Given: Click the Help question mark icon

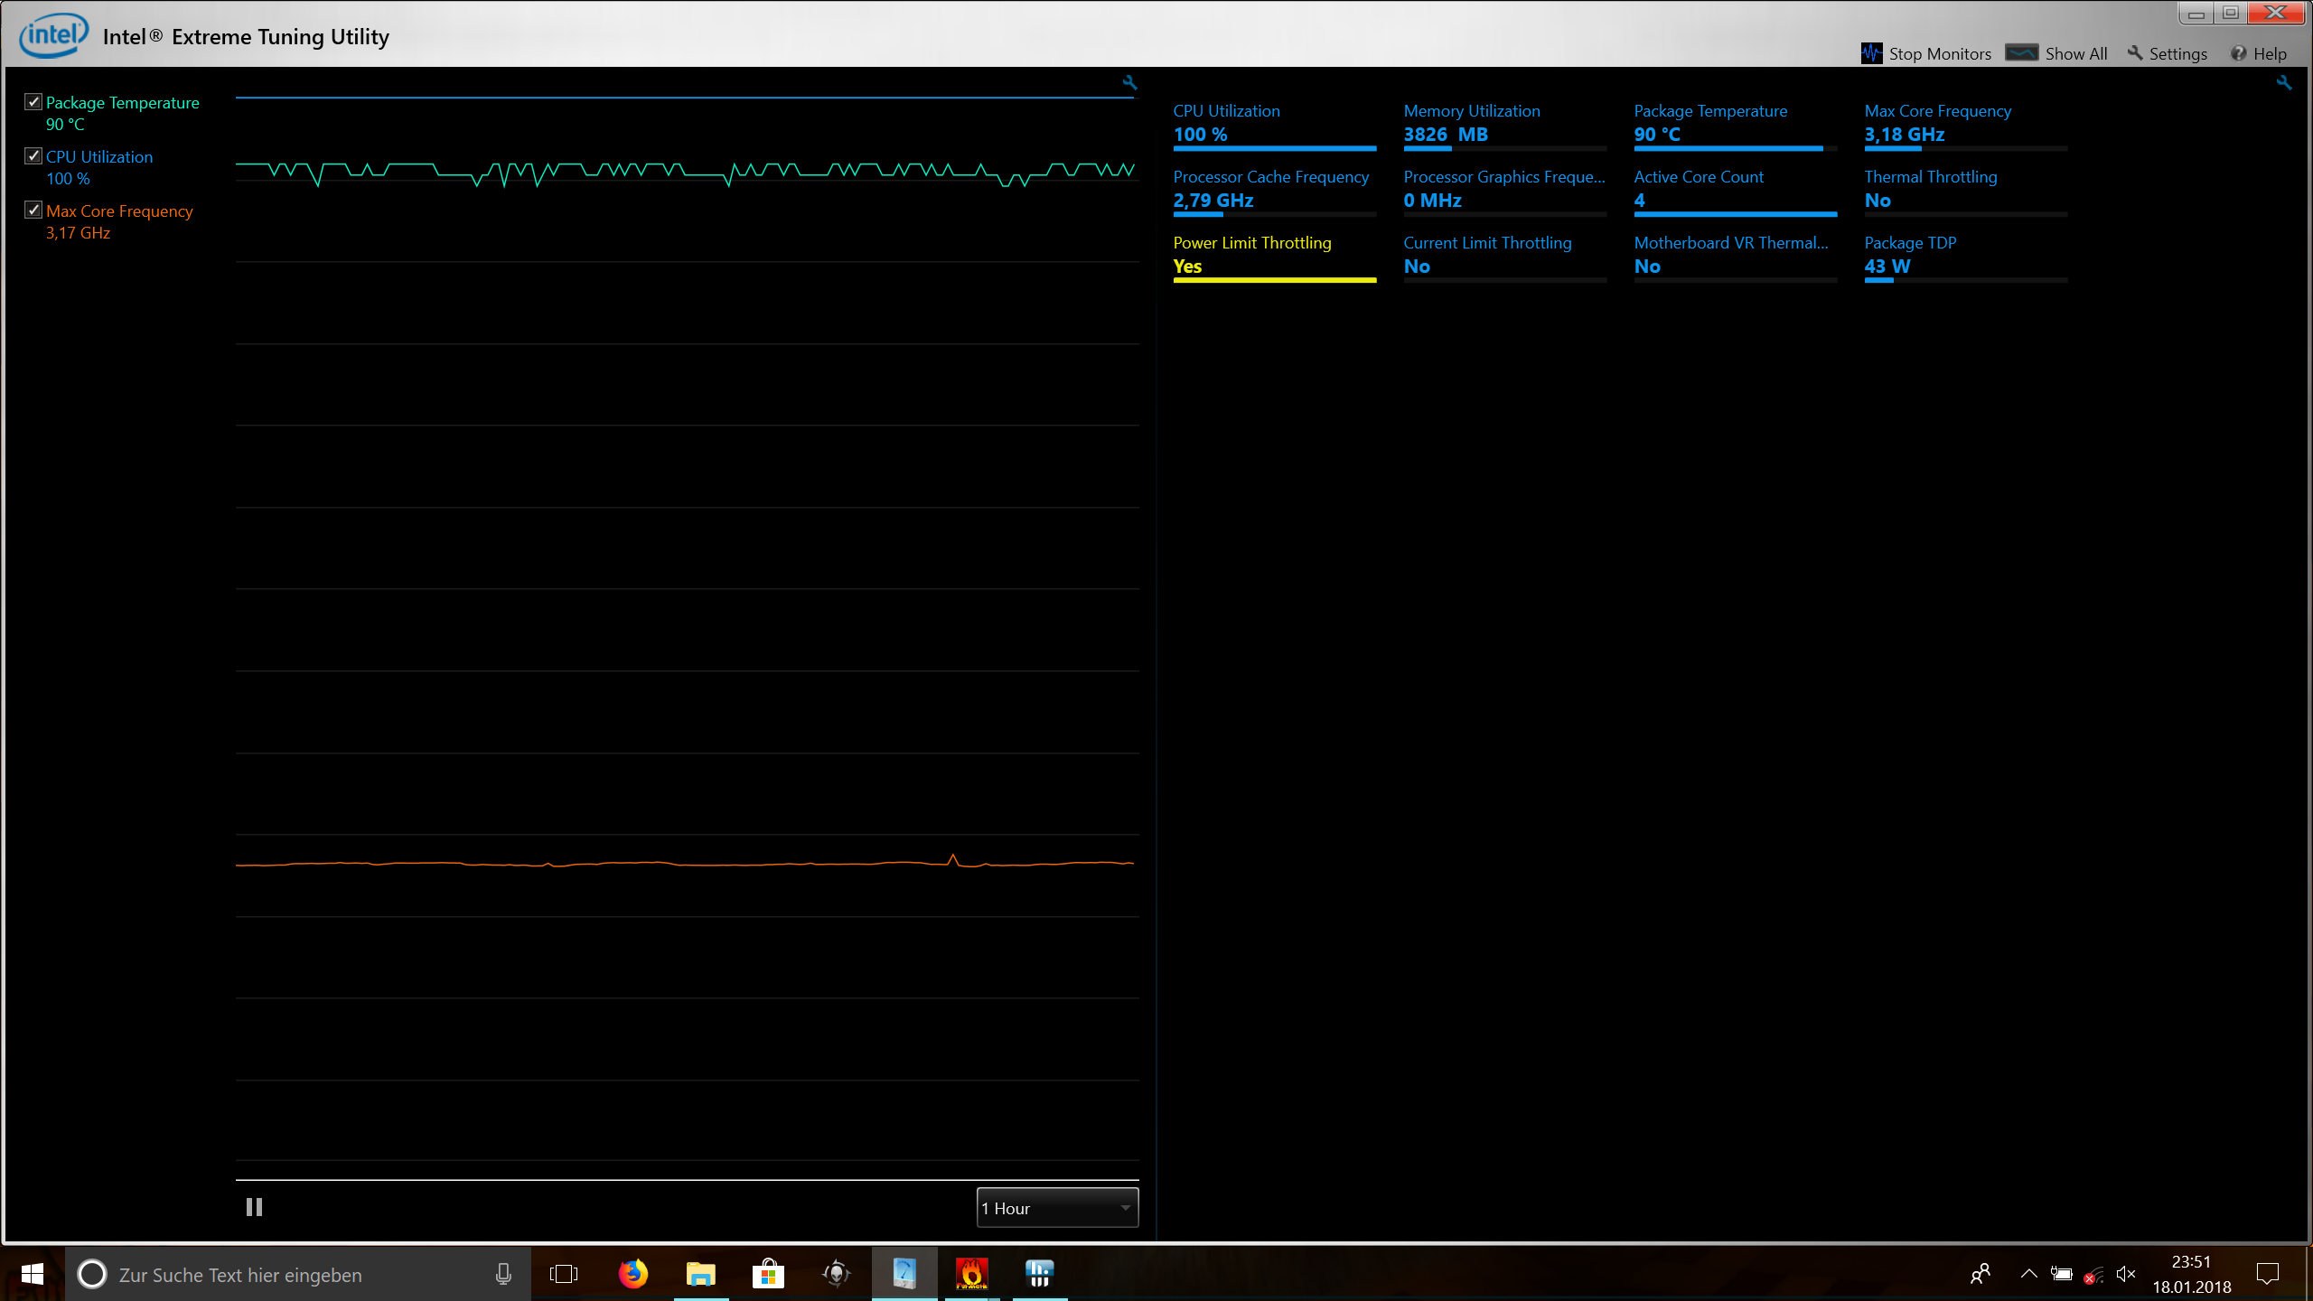Looking at the screenshot, I should click(x=2238, y=53).
